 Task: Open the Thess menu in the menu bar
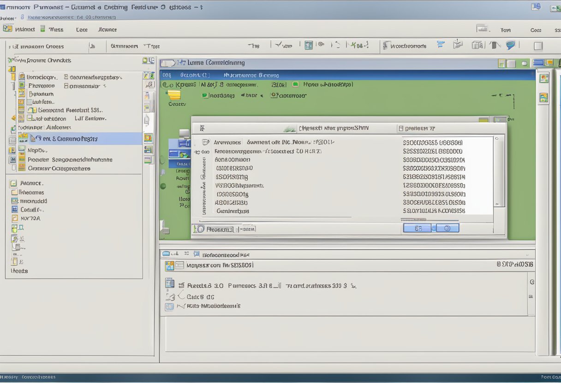55,29
